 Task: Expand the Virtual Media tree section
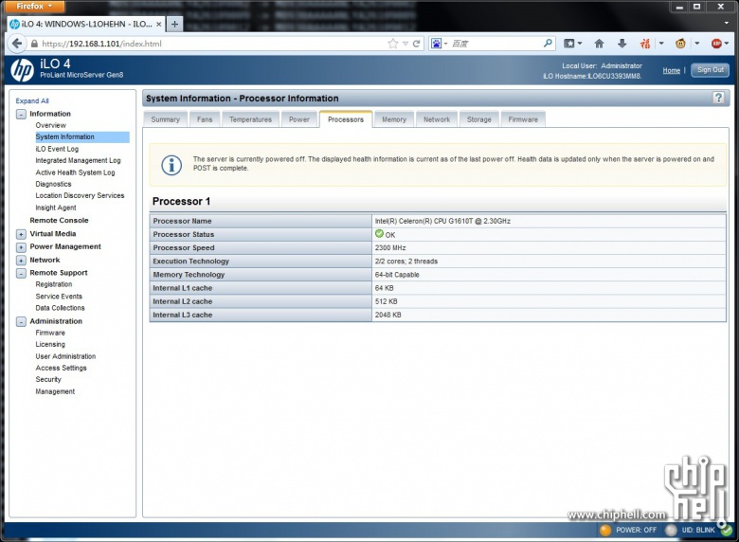tap(21, 234)
